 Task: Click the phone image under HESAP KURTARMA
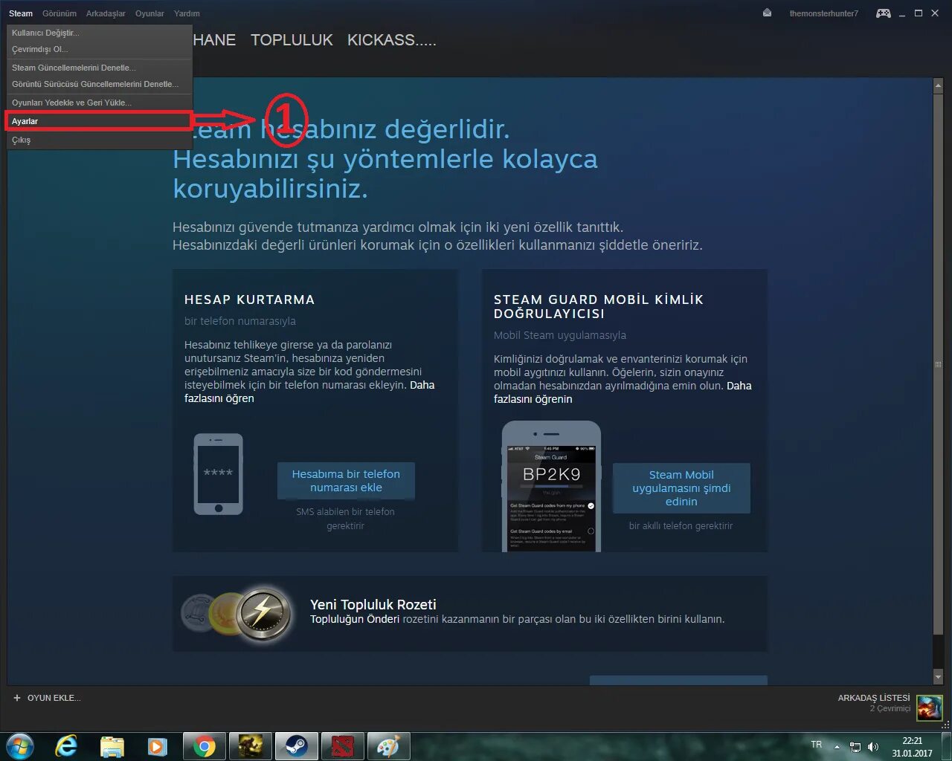(218, 475)
